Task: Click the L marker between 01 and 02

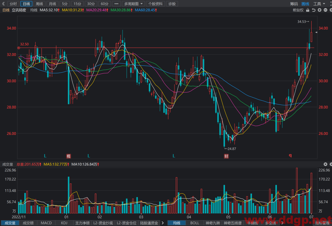Action: 89,156
